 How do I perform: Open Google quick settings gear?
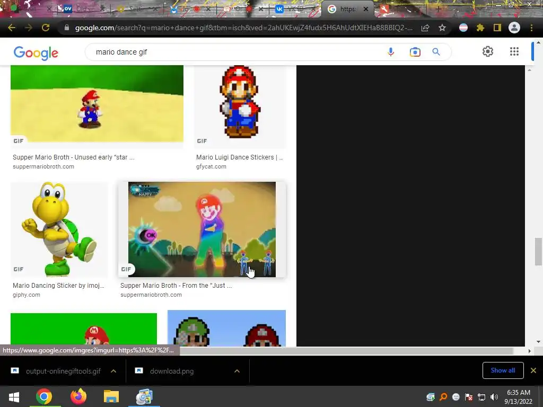click(488, 51)
